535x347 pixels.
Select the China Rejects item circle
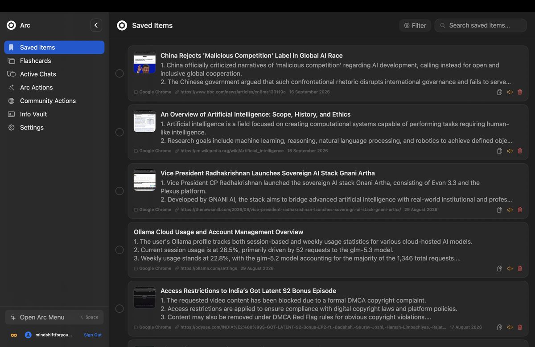tap(119, 73)
